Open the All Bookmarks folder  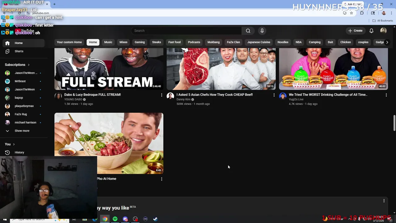pos(383,21)
